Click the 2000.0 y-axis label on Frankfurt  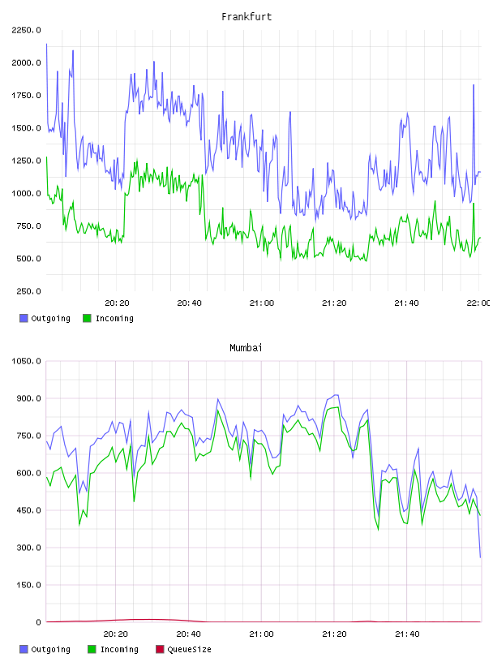point(26,63)
